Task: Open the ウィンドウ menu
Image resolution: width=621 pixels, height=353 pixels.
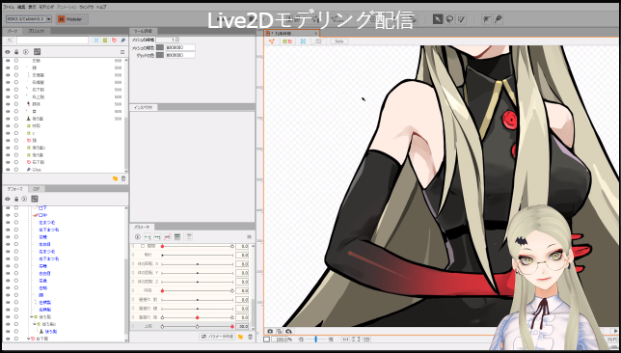Action: point(87,7)
